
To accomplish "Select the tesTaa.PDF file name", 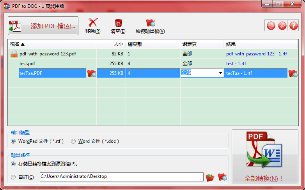I will pyautogui.click(x=31, y=73).
